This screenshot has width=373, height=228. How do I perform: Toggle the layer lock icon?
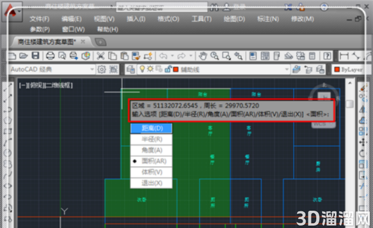coord(168,69)
